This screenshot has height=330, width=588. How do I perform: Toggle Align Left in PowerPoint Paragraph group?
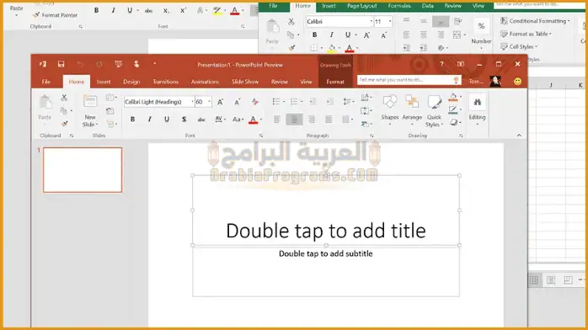277,120
